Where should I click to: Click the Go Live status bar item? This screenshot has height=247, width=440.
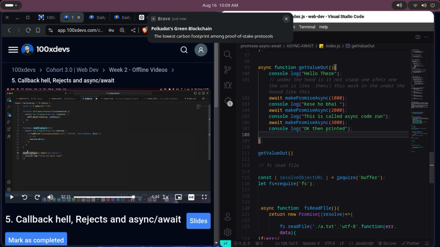coord(388,243)
